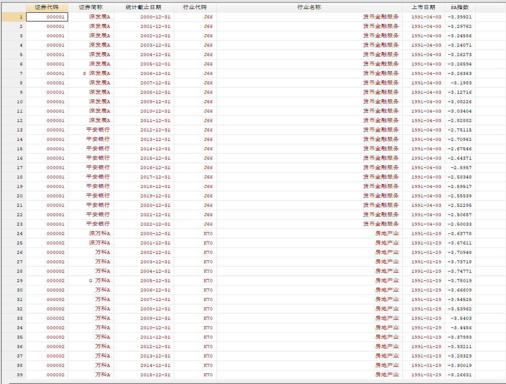506x384 pixels.
Task: Click SA指数 value -2.82882
Action: [x=459, y=120]
